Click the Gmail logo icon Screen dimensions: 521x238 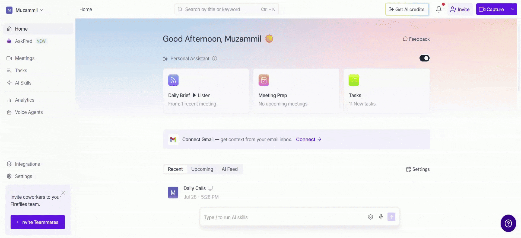(173, 139)
